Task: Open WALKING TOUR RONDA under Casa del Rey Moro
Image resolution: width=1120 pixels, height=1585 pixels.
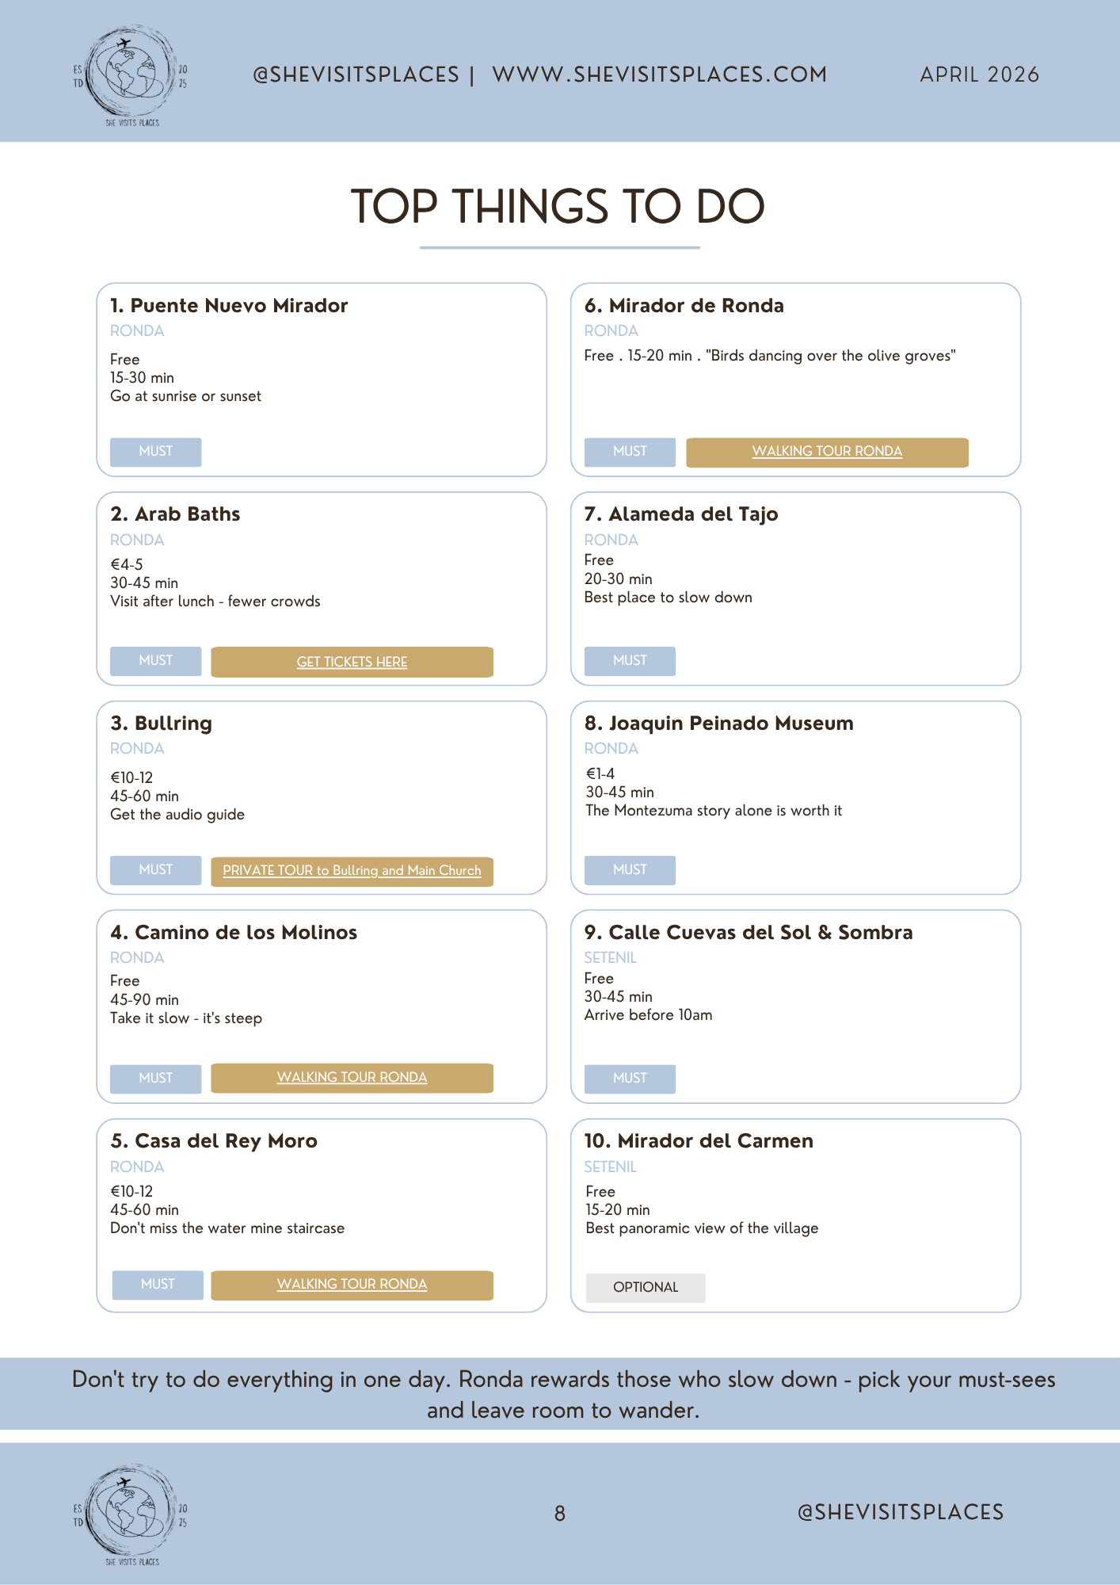Action: [352, 1285]
